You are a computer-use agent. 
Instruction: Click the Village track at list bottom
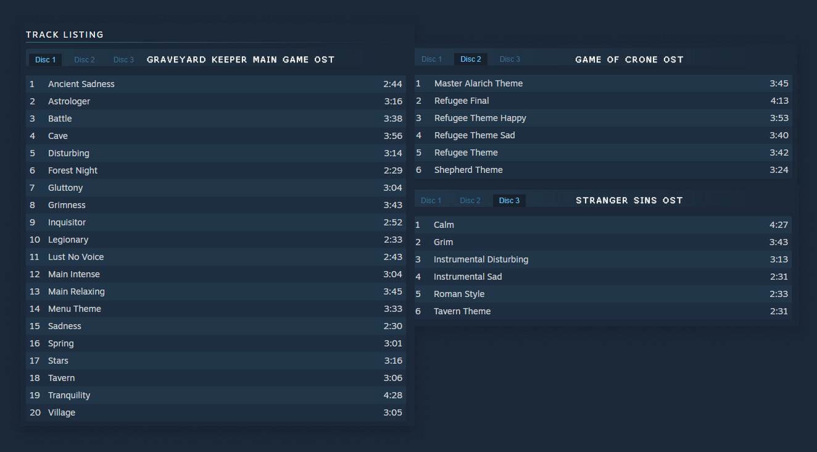tap(62, 412)
